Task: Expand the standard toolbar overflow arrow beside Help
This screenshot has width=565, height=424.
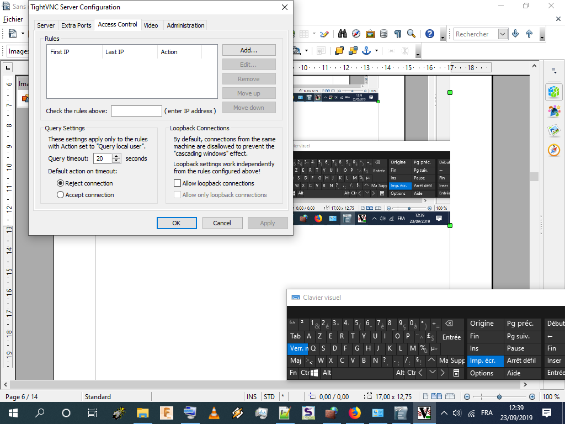Action: [x=443, y=35]
